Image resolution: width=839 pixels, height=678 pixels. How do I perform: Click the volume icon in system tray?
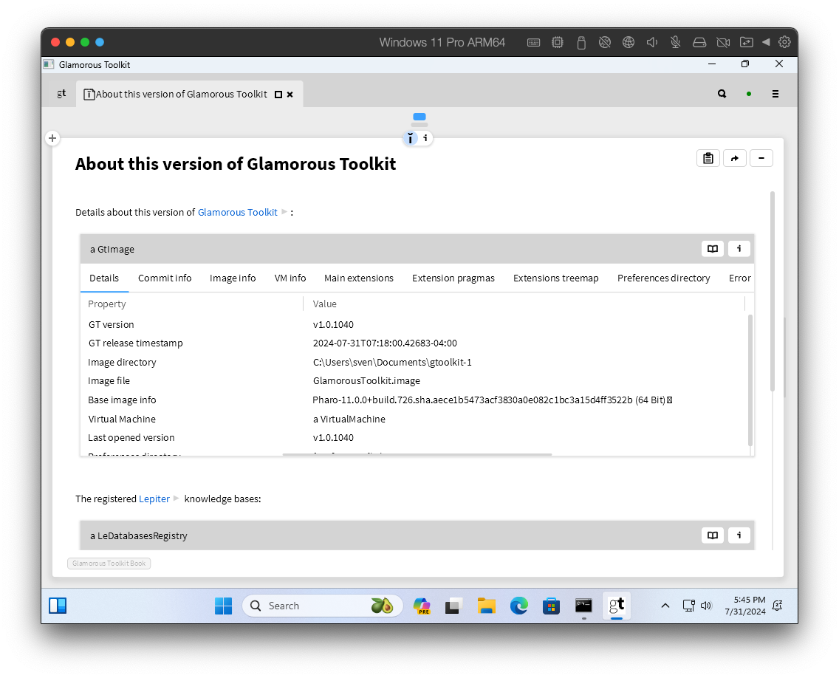tap(706, 606)
